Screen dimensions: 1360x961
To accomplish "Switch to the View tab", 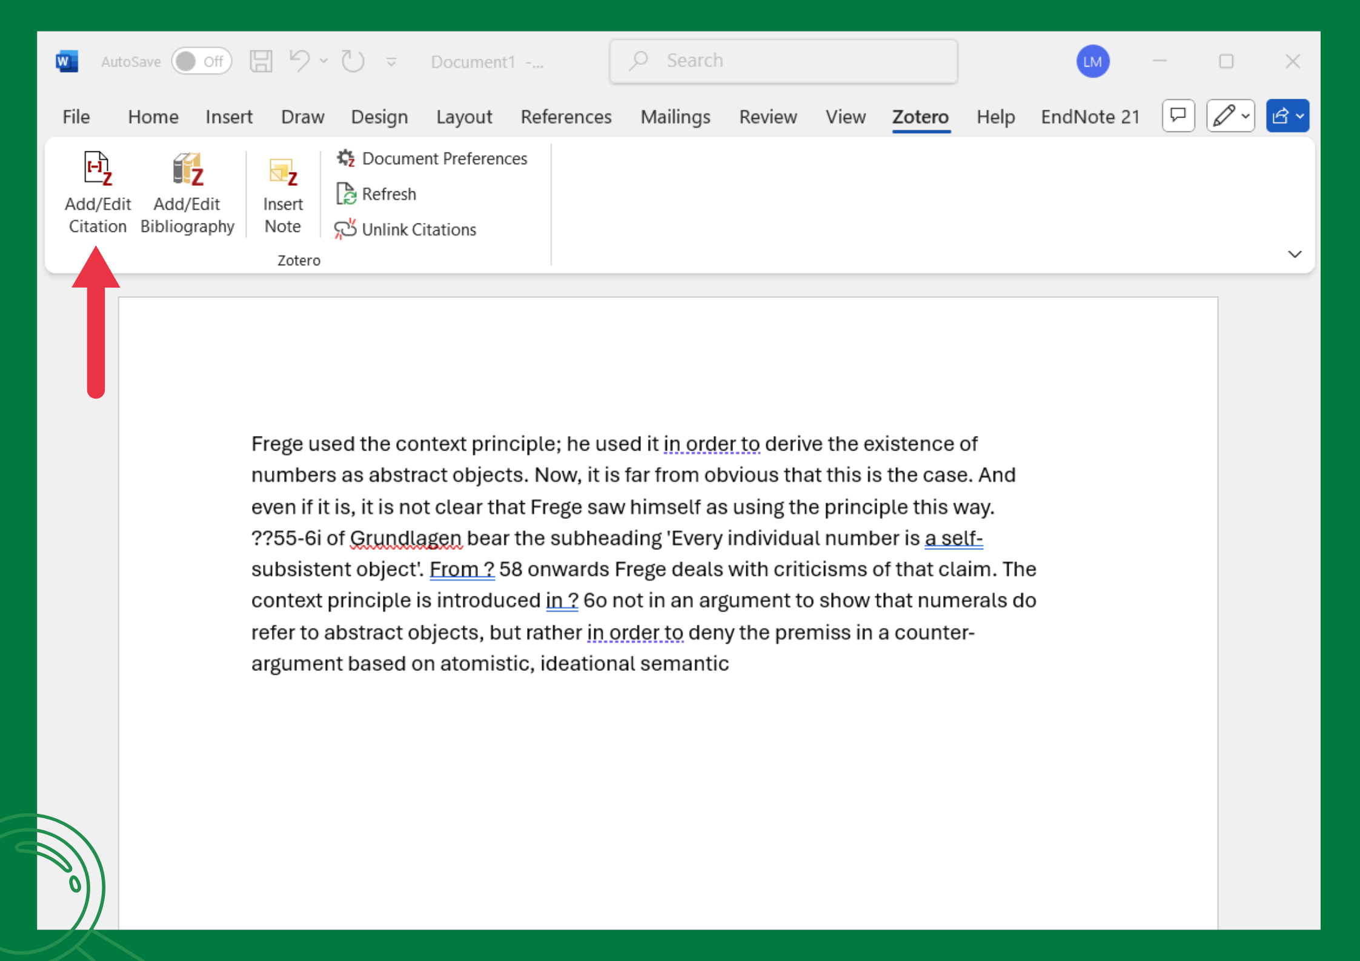I will pos(846,116).
